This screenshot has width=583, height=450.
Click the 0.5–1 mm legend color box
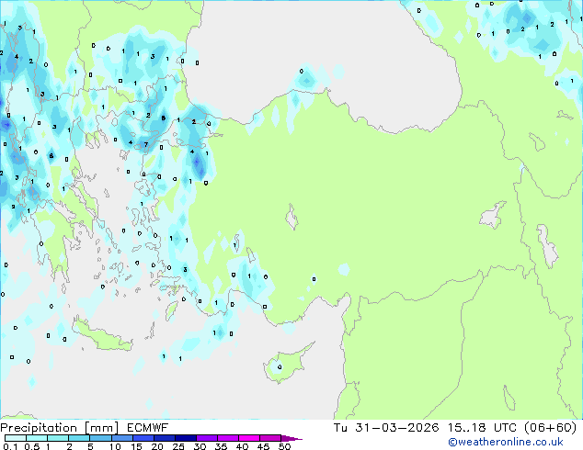click(x=37, y=438)
